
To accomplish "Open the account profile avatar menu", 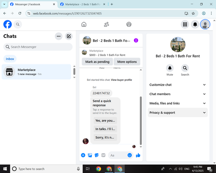I will (x=205, y=24).
